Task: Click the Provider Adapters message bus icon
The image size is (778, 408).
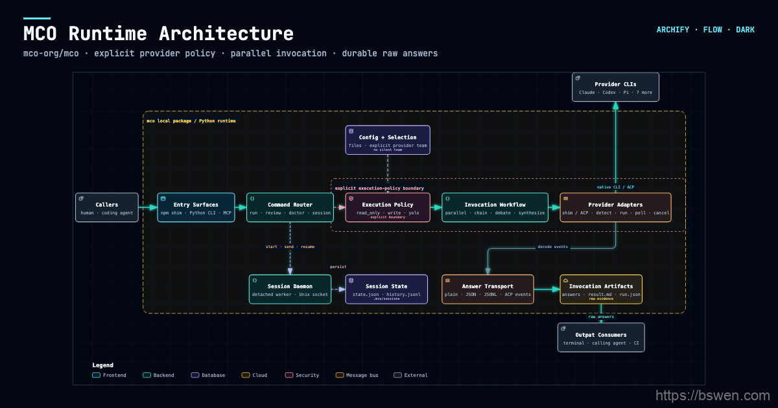Action: click(x=565, y=198)
